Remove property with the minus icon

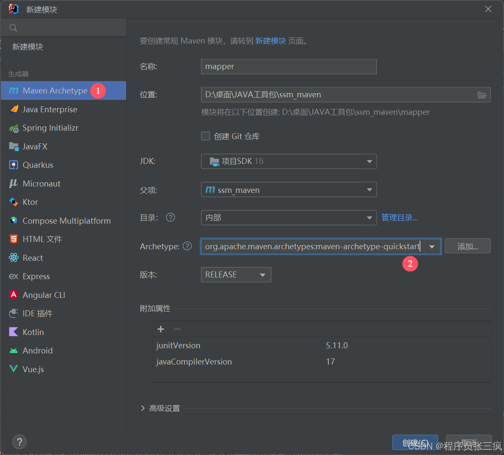177,329
